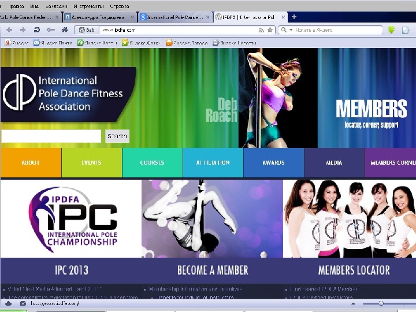This screenshot has height=312, width=416.
Task: Open the Яндекс bookmark
Action: [17, 43]
